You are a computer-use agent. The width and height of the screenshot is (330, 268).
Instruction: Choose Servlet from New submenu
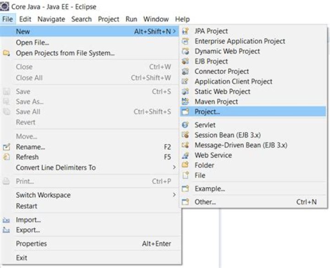click(253, 125)
